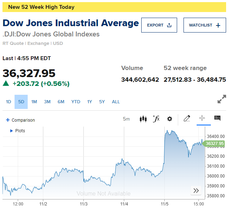Expand the Plots disclosure triangle
Screen dimensions: 230x209
[11, 131]
